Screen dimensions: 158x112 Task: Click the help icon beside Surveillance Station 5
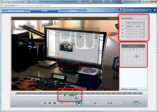[x=155, y=10]
